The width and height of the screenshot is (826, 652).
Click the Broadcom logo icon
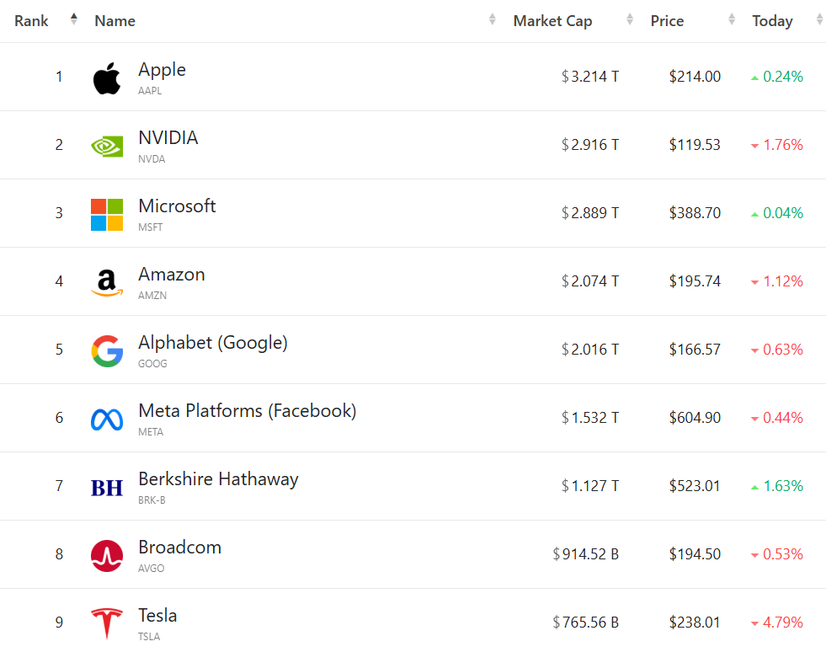tap(107, 555)
